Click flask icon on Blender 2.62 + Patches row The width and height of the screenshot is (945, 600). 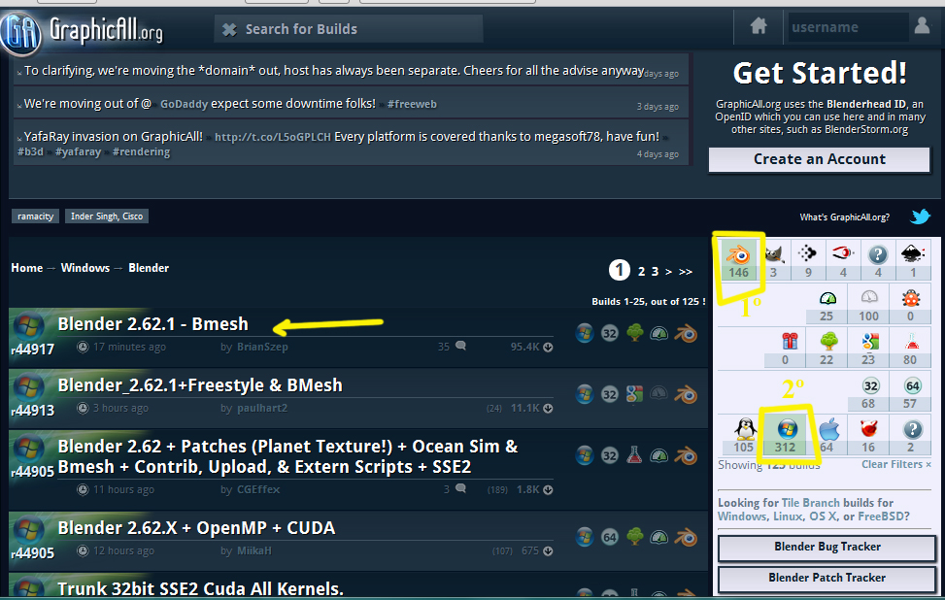point(634,454)
